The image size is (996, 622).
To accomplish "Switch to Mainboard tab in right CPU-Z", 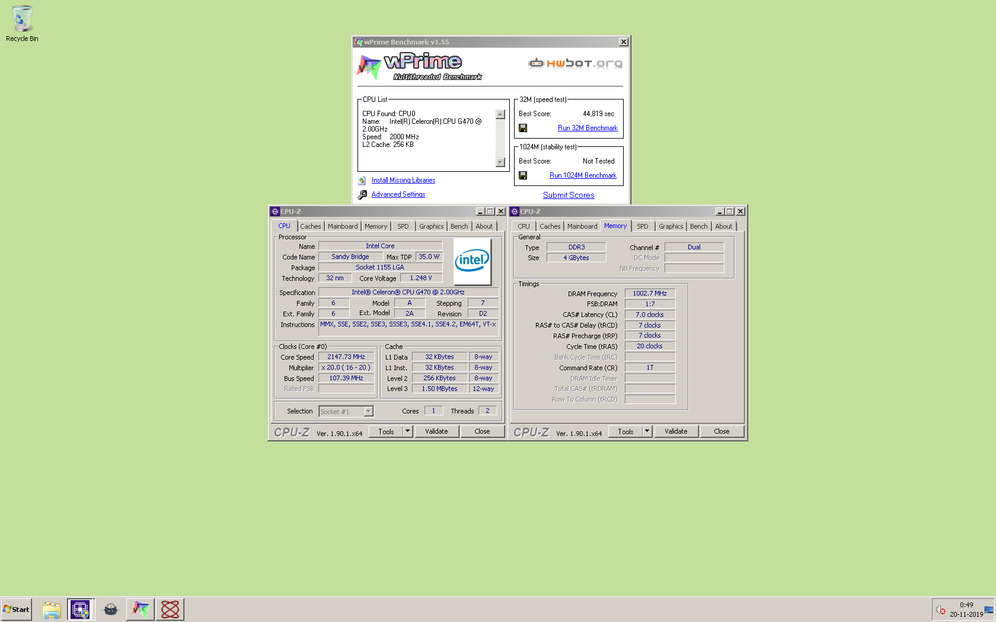I will (582, 226).
